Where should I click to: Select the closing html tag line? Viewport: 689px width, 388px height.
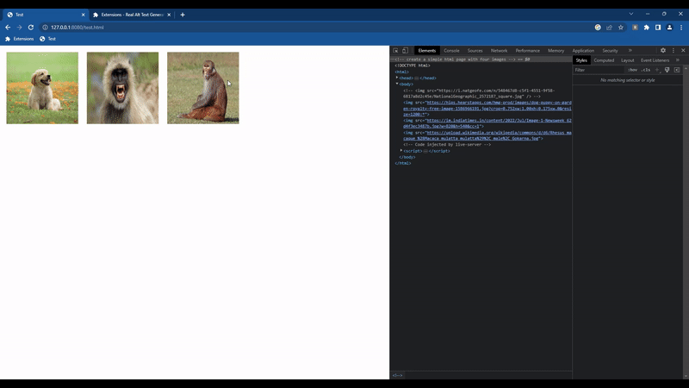(x=403, y=163)
